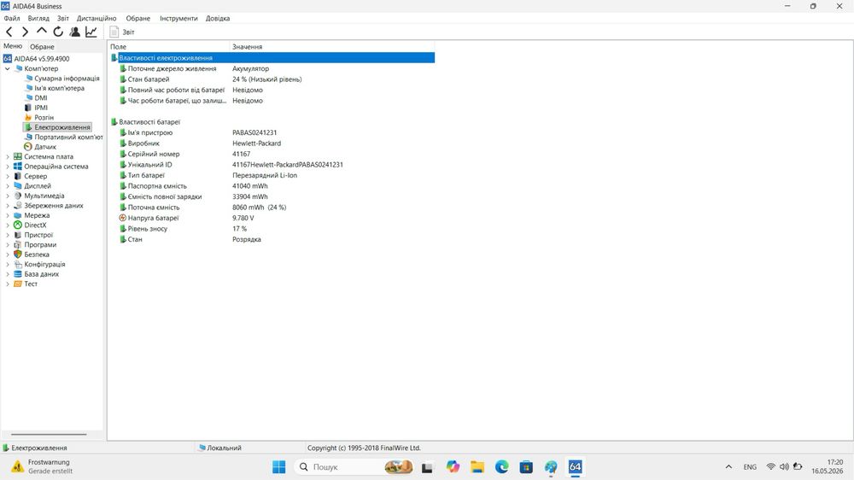Go up one level with Up arrow
854x480 pixels.
point(41,32)
